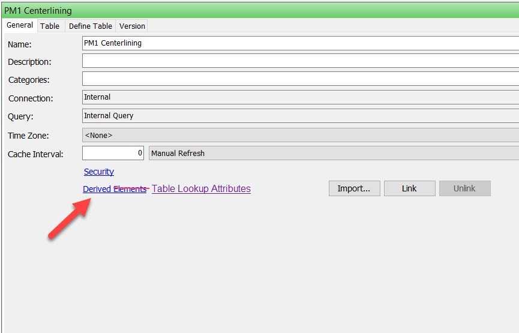Click the greyed-out Unlink button

[464, 188]
